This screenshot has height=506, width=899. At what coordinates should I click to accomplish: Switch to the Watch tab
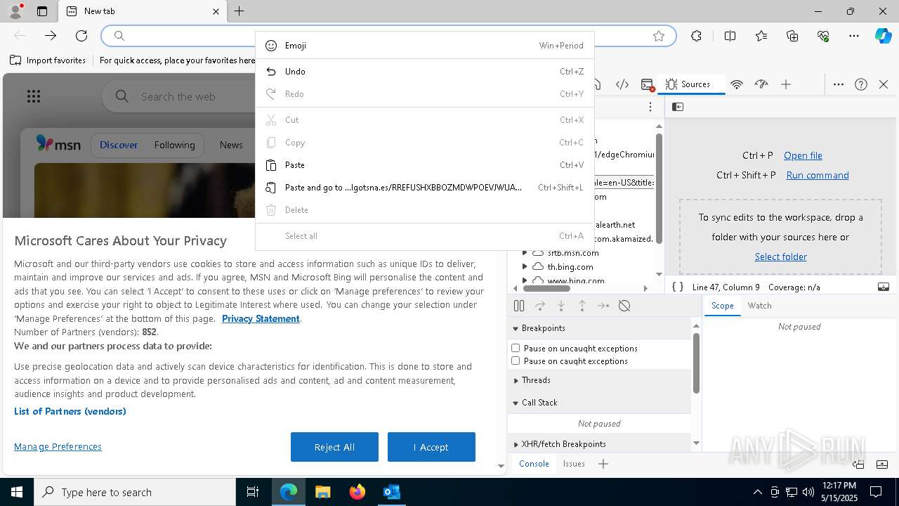coord(759,306)
